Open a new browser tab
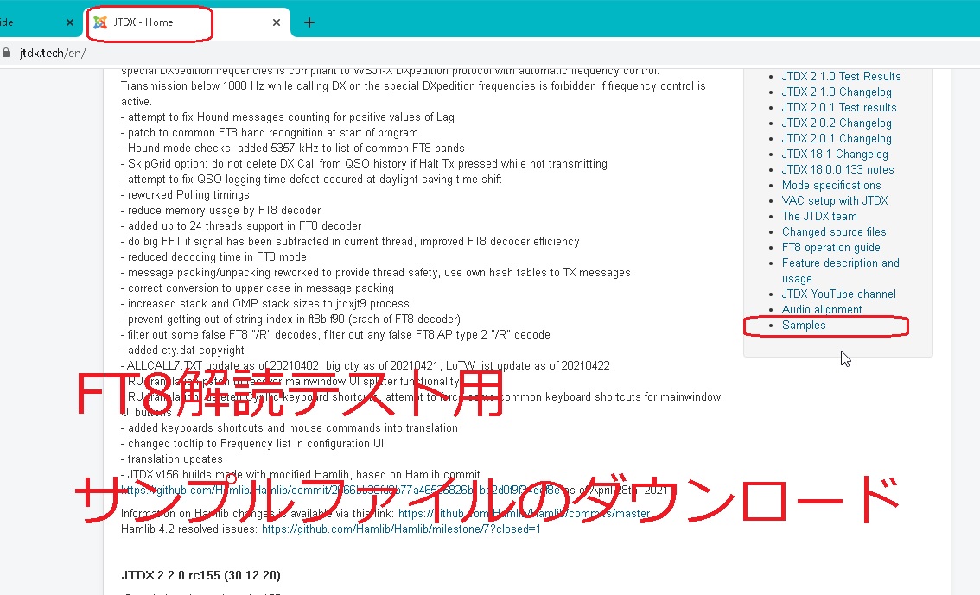This screenshot has height=595, width=980. (309, 22)
